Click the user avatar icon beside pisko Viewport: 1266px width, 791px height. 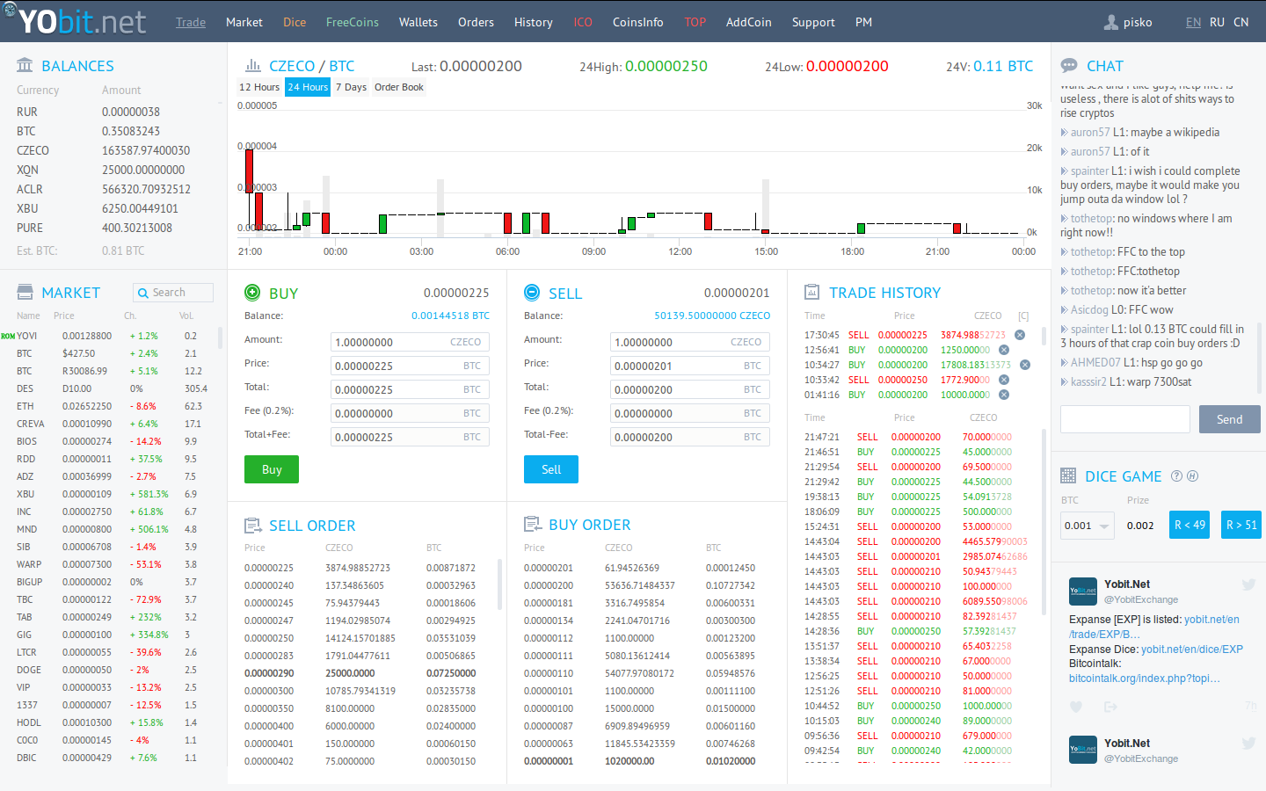pyautogui.click(x=1111, y=22)
